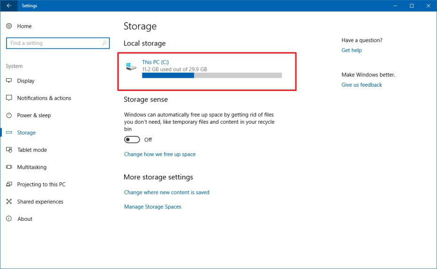The width and height of the screenshot is (437, 269).
Task: Click the Off label beside the toggle
Action: coord(148,140)
